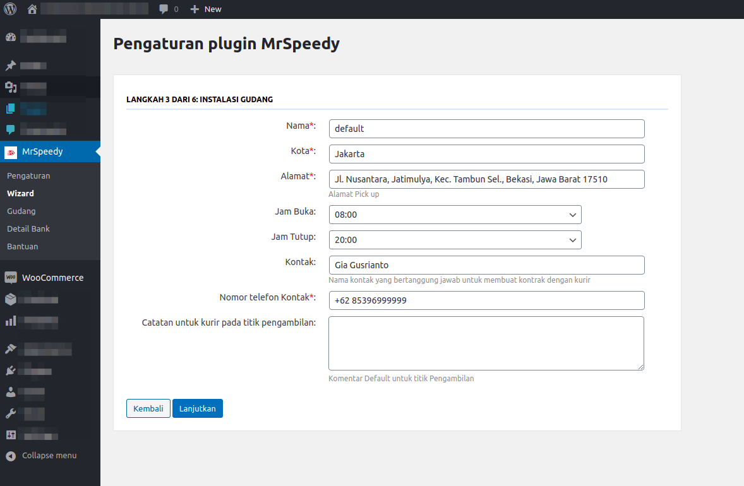The width and height of the screenshot is (744, 486).
Task: Click the Kembali button
Action: click(x=148, y=408)
